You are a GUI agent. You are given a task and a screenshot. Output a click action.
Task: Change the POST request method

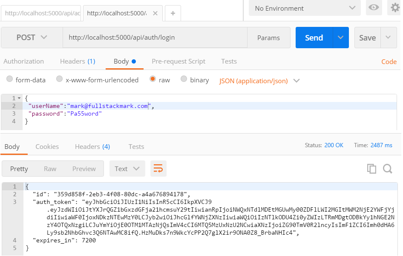point(32,38)
